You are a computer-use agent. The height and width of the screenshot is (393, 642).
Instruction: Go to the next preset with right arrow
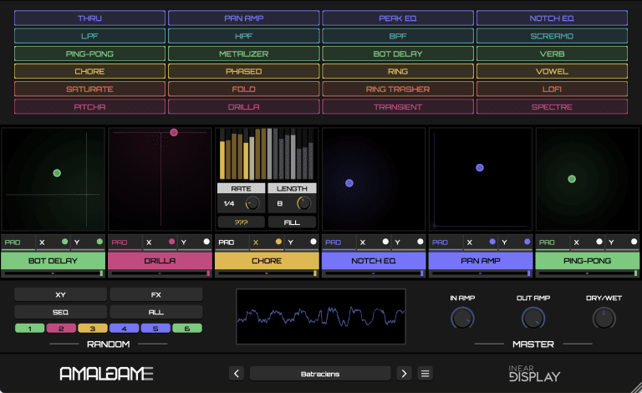coord(404,374)
